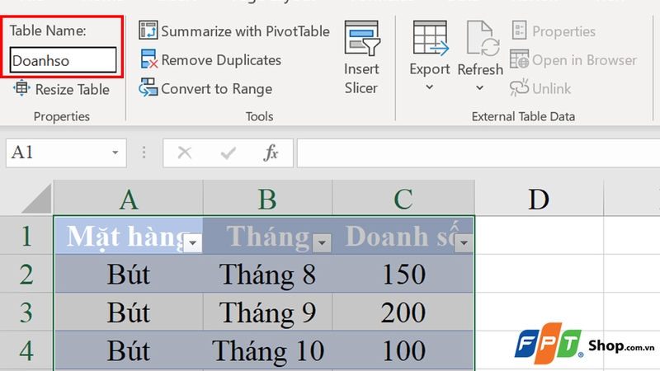Click the Select All corner triangle

click(37, 199)
